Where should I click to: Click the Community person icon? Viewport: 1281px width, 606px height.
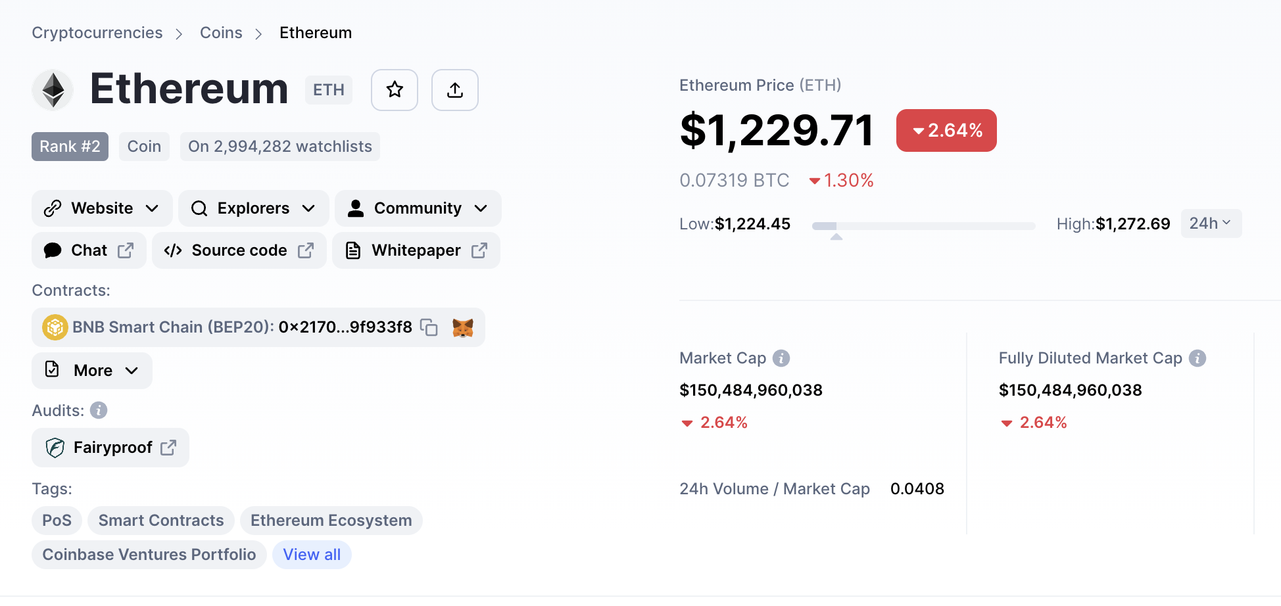pyautogui.click(x=356, y=208)
